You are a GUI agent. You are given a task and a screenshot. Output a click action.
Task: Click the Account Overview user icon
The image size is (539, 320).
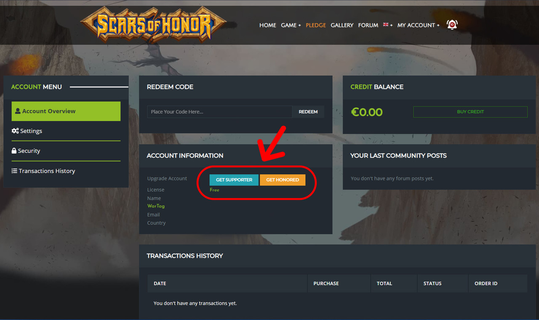click(18, 111)
